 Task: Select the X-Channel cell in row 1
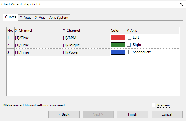[x=38, y=38]
